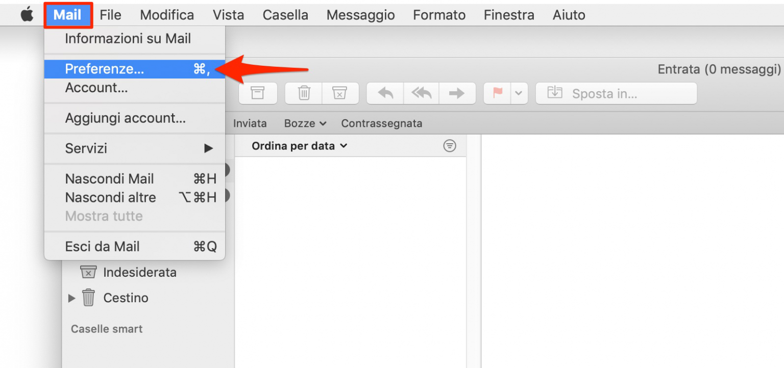Choose Nascondi altre

click(135, 198)
